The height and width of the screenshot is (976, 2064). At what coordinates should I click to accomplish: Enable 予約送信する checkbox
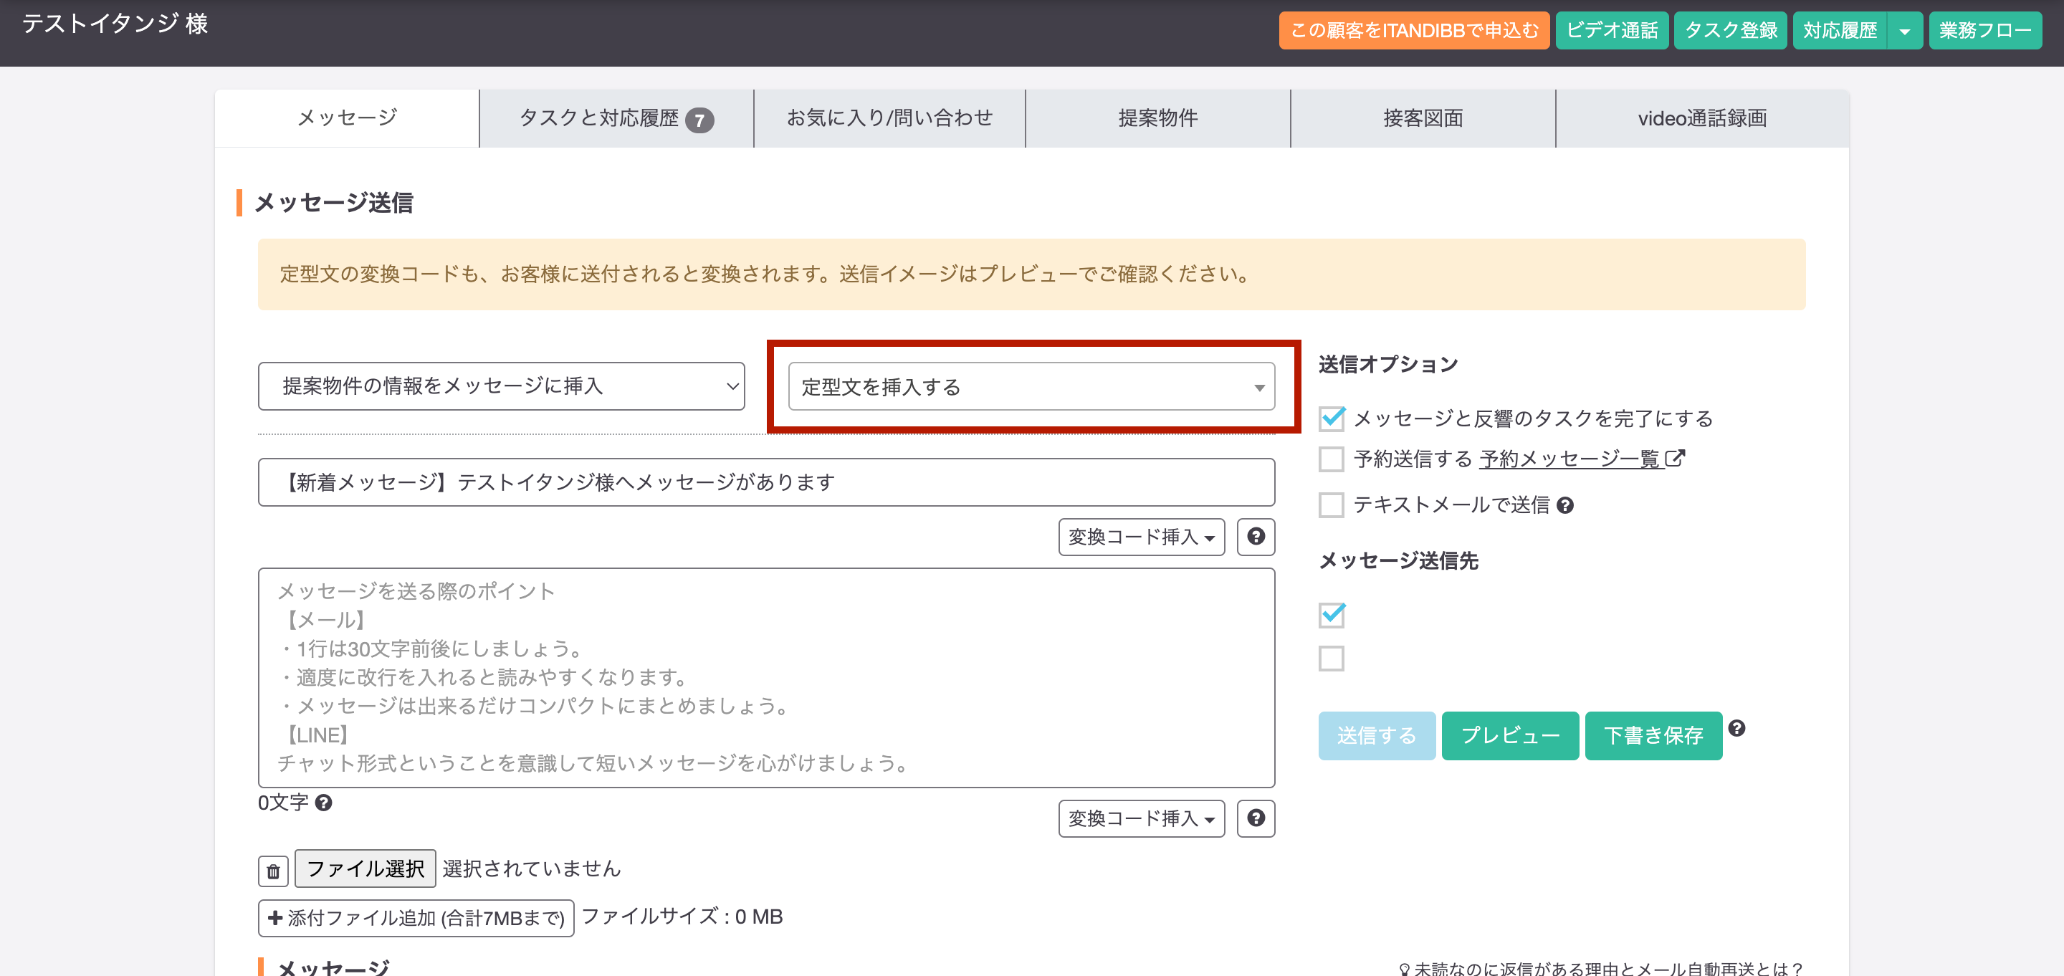point(1332,459)
